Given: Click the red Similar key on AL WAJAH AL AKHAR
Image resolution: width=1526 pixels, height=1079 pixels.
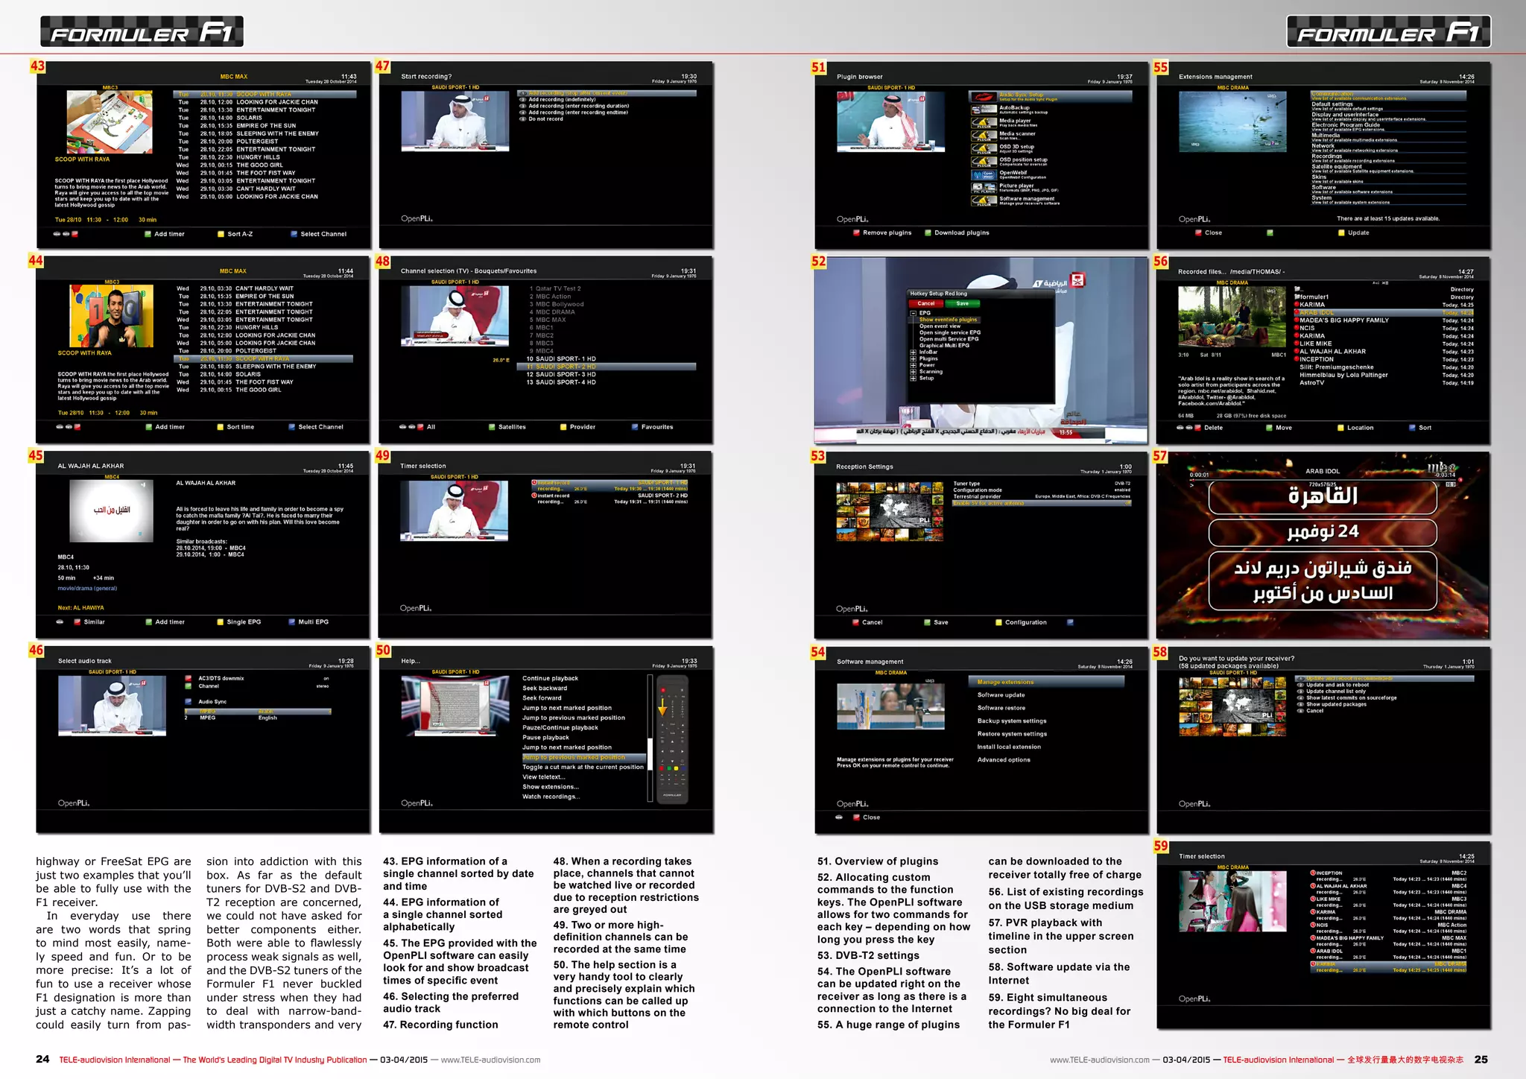Looking at the screenshot, I should [x=77, y=621].
